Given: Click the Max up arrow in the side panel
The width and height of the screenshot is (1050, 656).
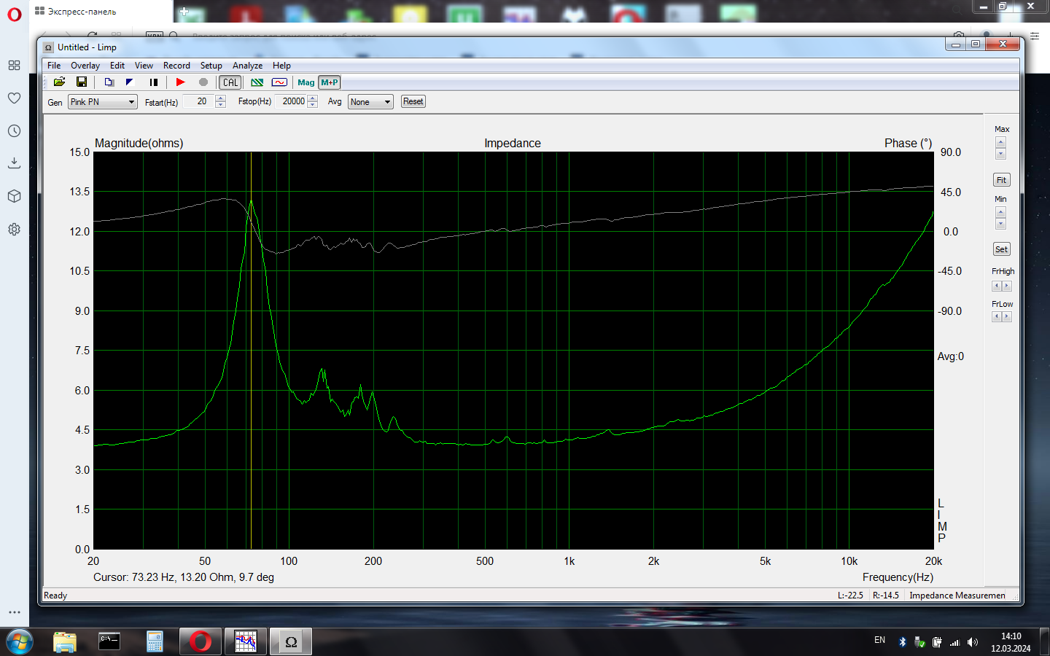Looking at the screenshot, I should tap(1000, 142).
